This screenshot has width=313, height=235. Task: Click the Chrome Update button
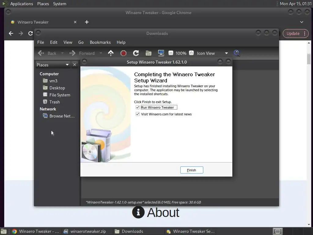pyautogui.click(x=293, y=33)
